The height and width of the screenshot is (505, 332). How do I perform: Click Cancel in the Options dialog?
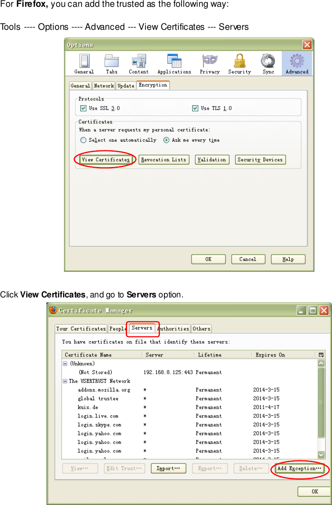click(x=248, y=259)
